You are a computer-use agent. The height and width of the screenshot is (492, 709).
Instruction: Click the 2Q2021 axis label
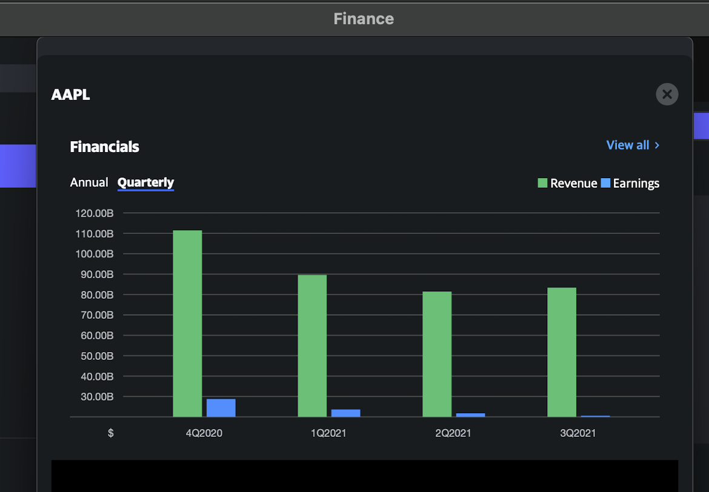click(x=453, y=433)
